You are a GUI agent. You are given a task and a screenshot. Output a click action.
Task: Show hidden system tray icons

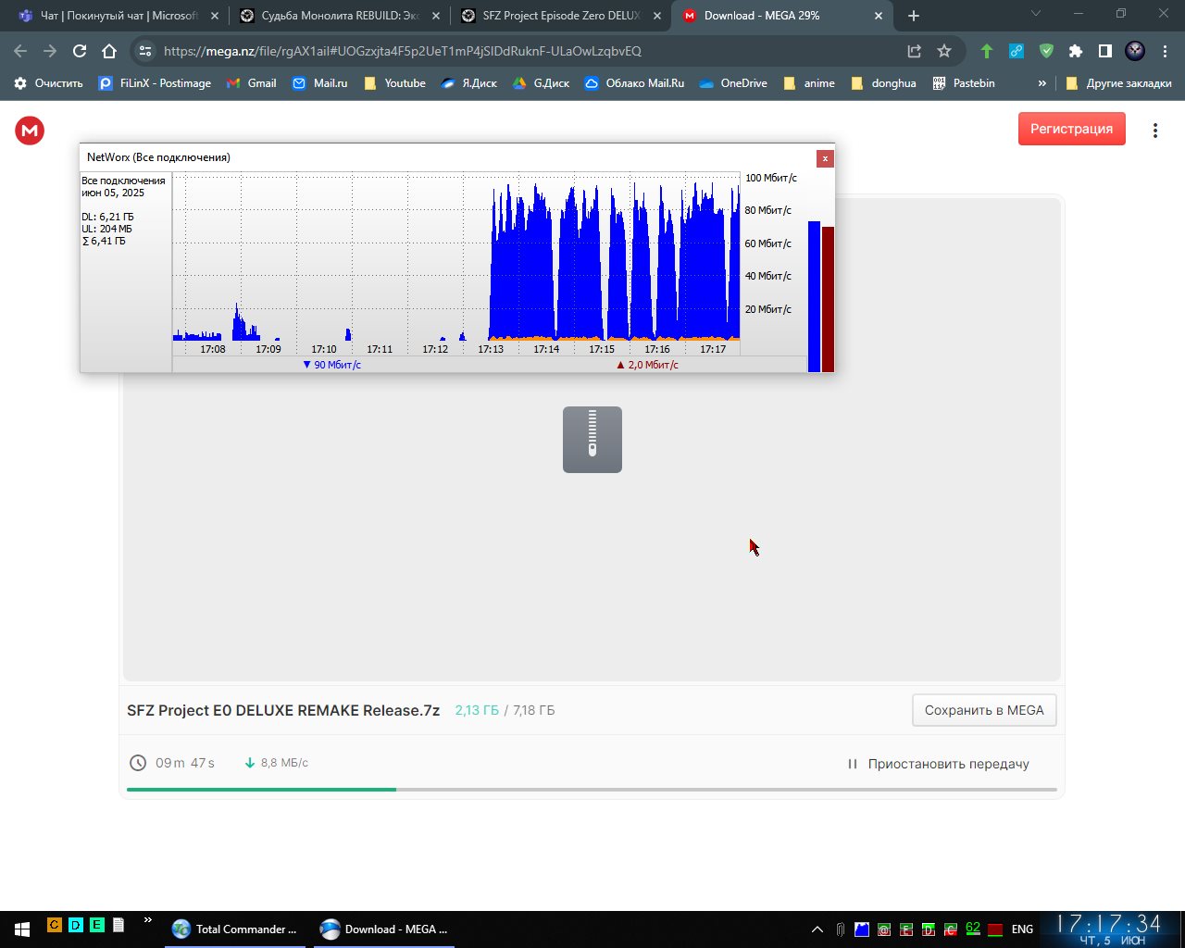click(817, 929)
